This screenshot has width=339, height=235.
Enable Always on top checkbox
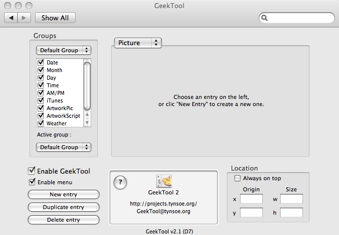click(x=238, y=178)
